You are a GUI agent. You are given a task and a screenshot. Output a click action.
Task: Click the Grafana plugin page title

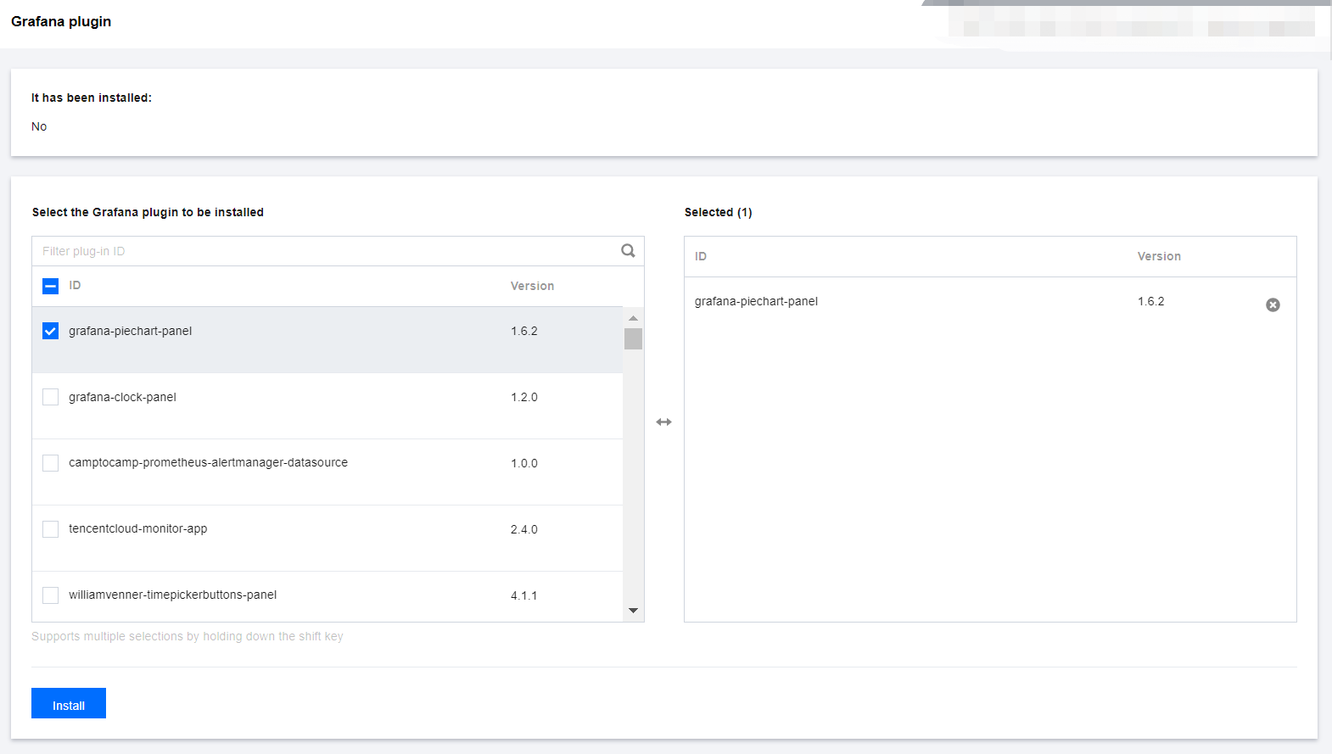coord(61,21)
